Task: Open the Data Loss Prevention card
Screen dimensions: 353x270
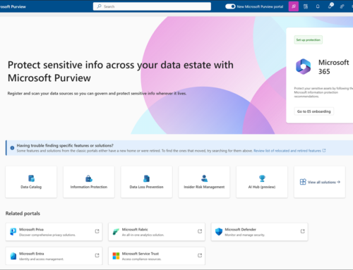Action: [146, 182]
